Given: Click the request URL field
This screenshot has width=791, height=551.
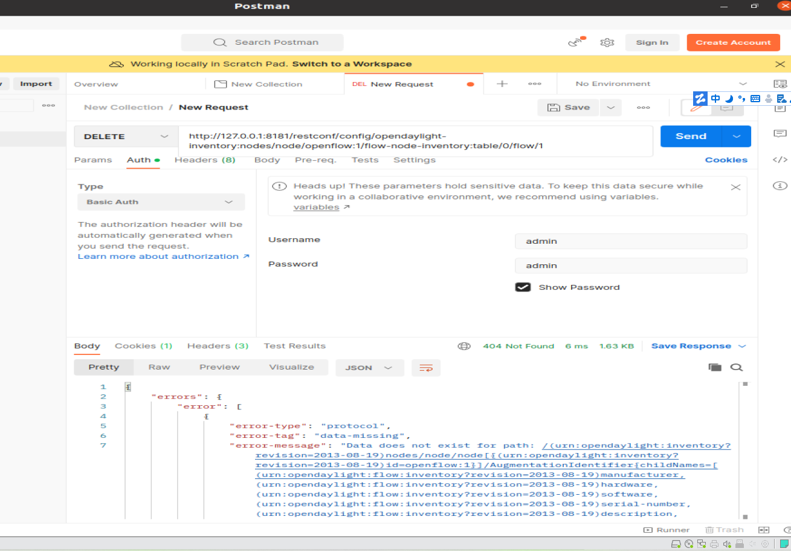Looking at the screenshot, I should pyautogui.click(x=416, y=141).
